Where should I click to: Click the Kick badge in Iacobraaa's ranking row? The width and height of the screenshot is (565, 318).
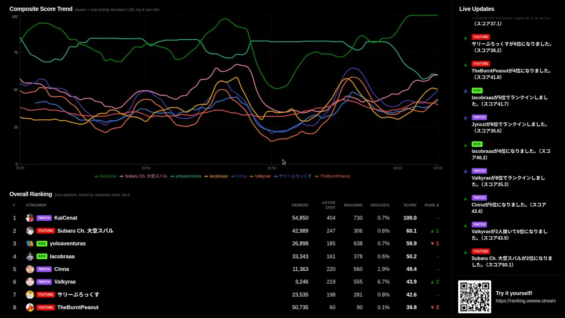point(42,256)
